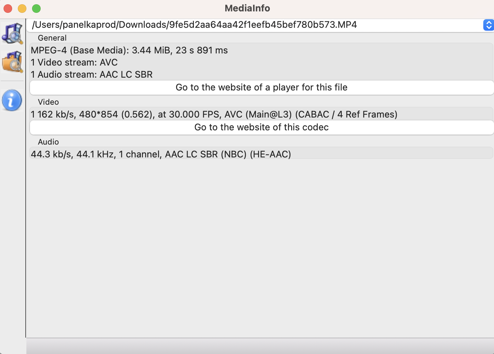Image resolution: width=494 pixels, height=354 pixels.
Task: Select the video bitrate and resolution line
Action: 214,114
